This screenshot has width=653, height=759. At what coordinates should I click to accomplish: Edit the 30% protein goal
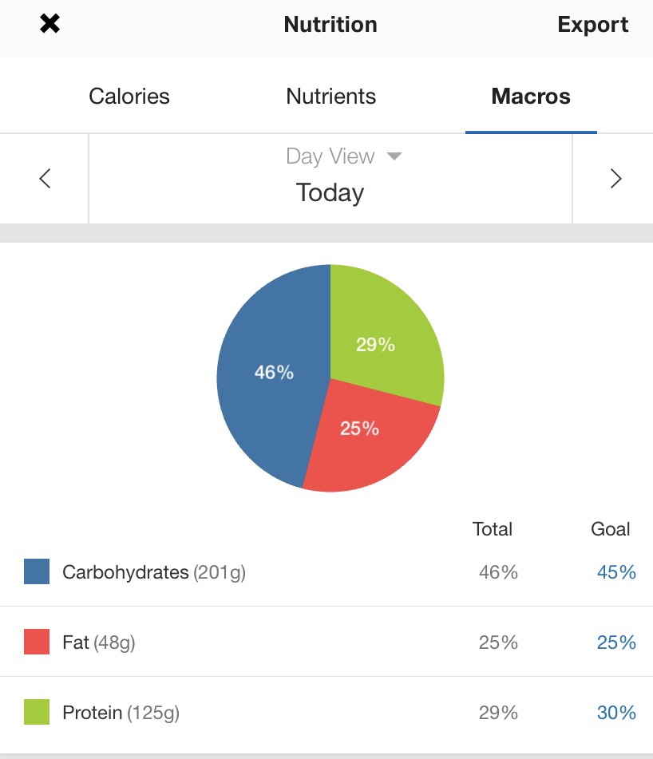[x=616, y=713]
